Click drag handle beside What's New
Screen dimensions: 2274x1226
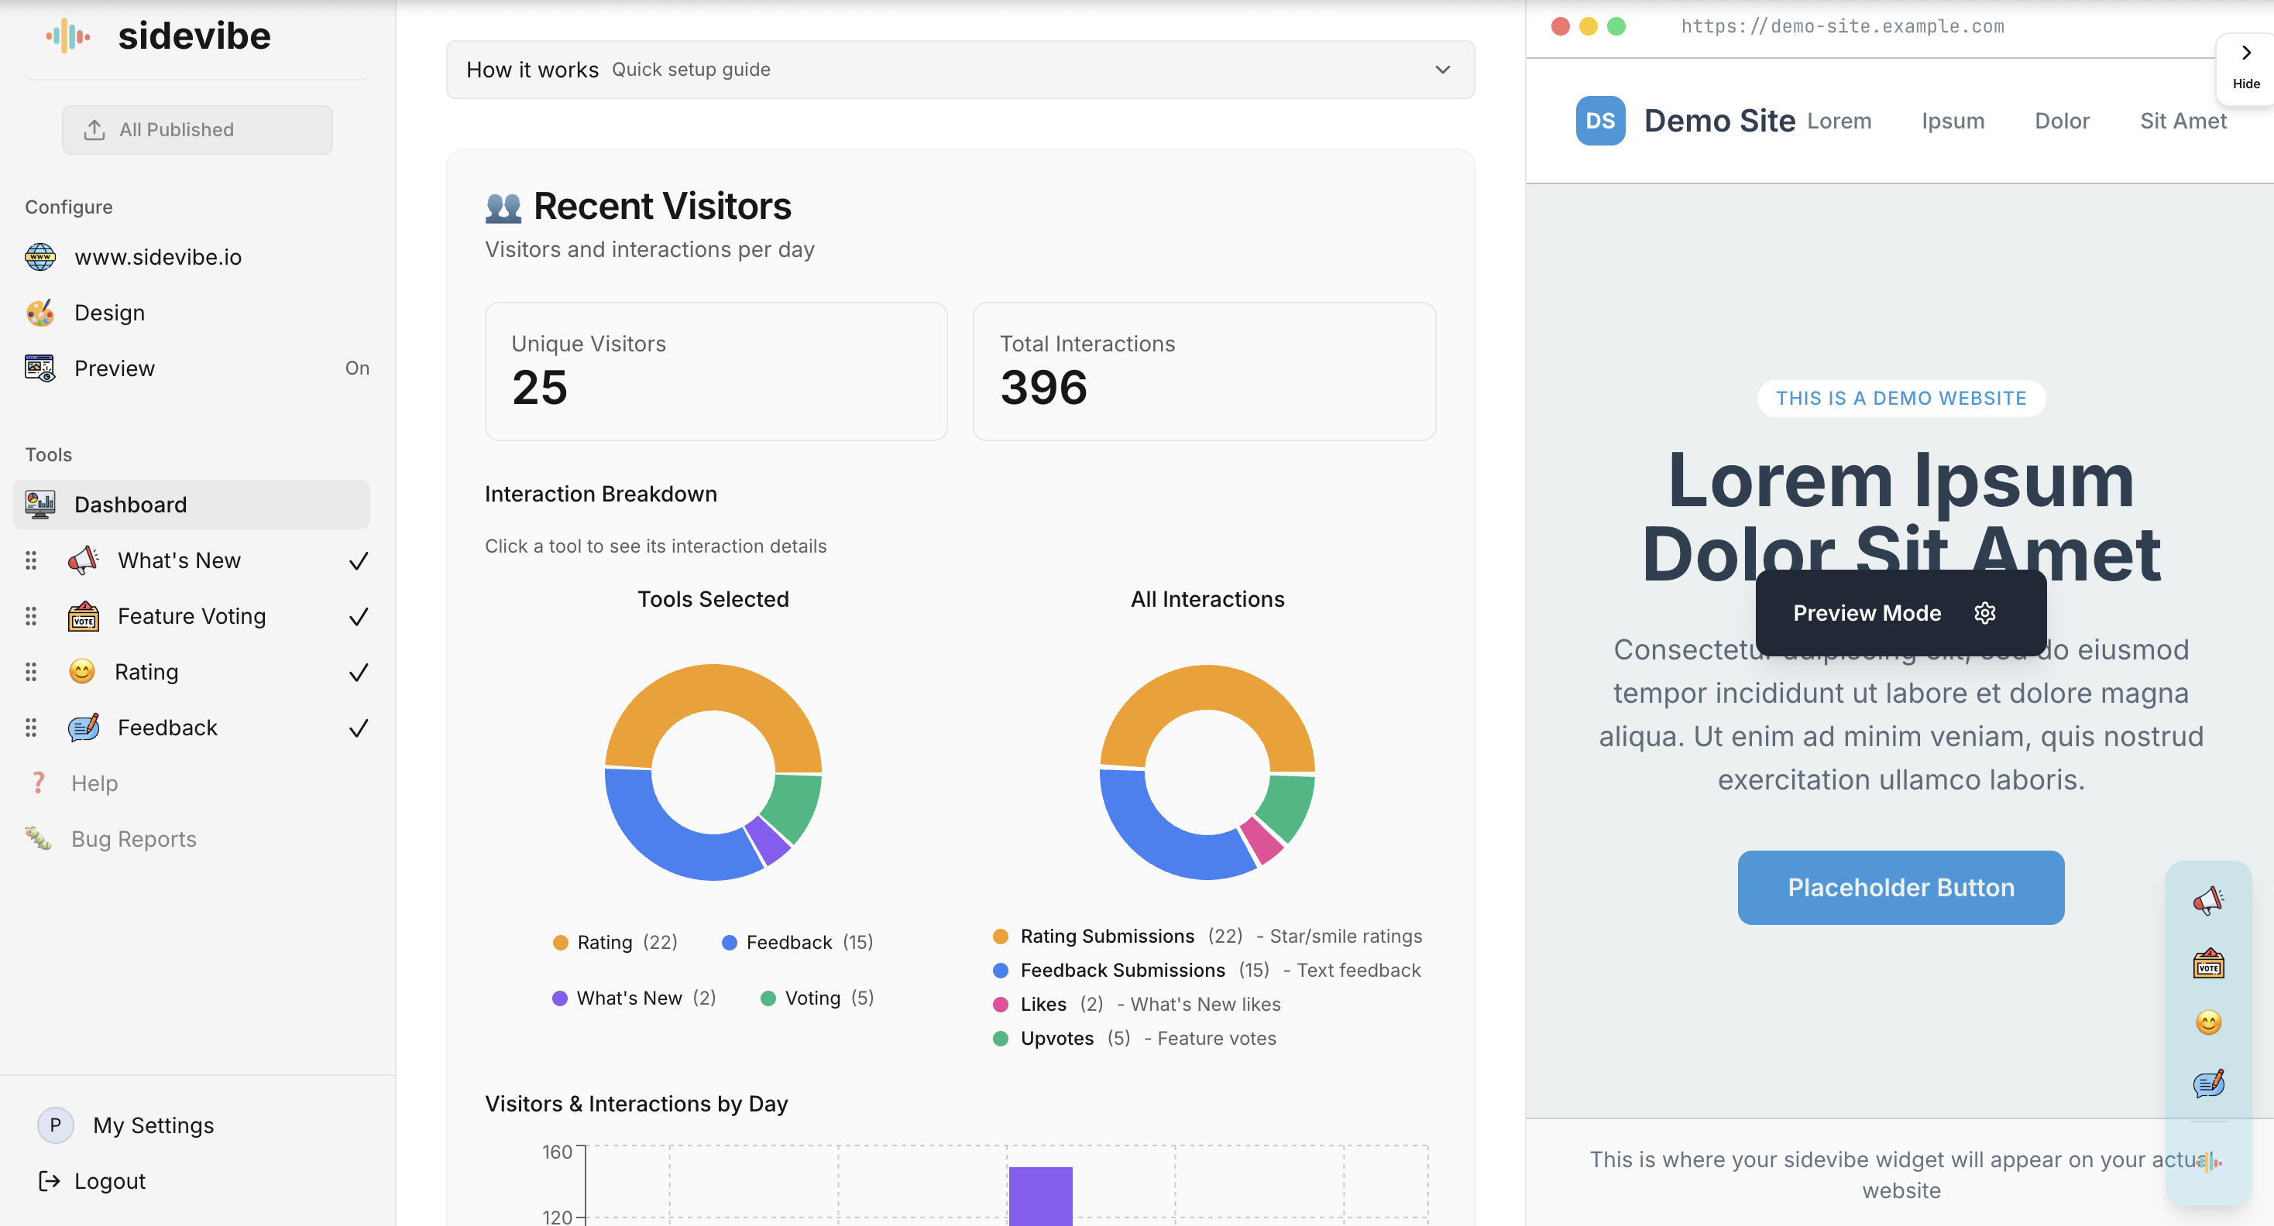pos(31,560)
